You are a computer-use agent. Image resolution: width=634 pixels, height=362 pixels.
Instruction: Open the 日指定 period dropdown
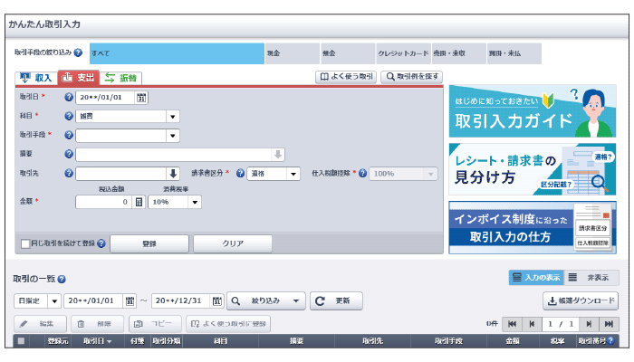point(54,300)
